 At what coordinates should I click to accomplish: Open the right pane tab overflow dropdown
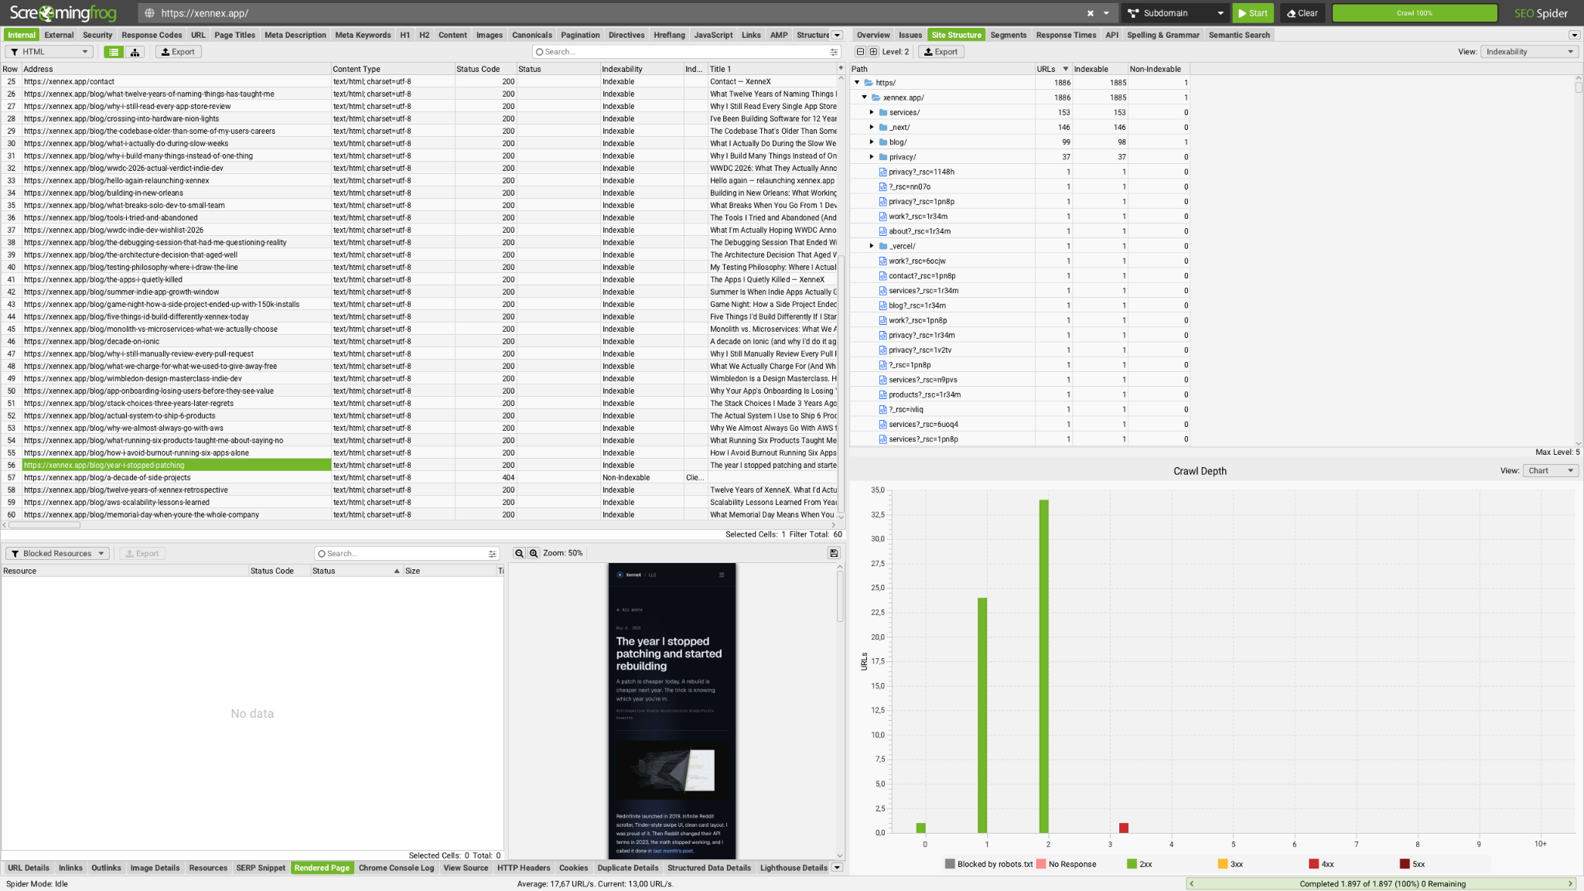tap(1574, 35)
